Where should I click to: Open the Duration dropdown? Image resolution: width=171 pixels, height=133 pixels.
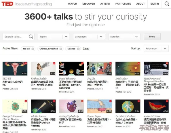124,37
